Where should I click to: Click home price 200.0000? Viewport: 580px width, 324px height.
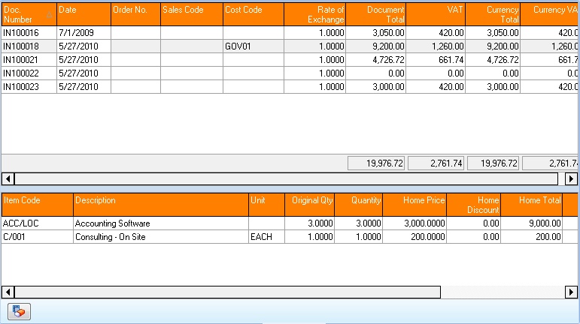tap(428, 237)
